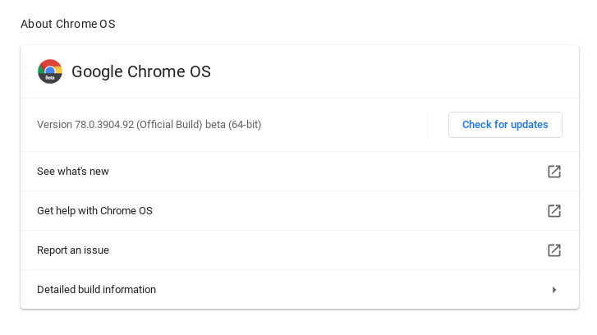597x335 pixels.
Task: Open the See what's new text link
Action: [x=73, y=172]
